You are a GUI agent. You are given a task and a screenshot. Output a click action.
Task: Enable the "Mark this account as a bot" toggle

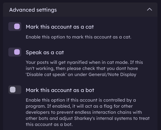pyautogui.click(x=15, y=90)
